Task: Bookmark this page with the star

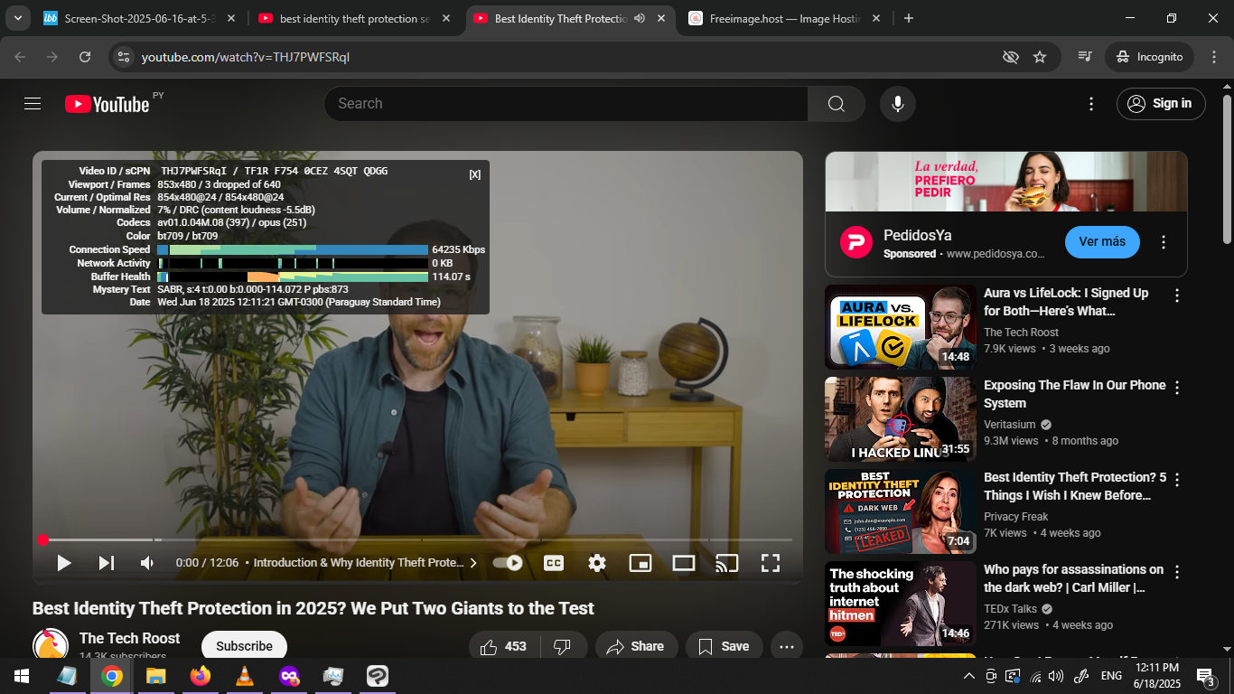Action: tap(1040, 57)
